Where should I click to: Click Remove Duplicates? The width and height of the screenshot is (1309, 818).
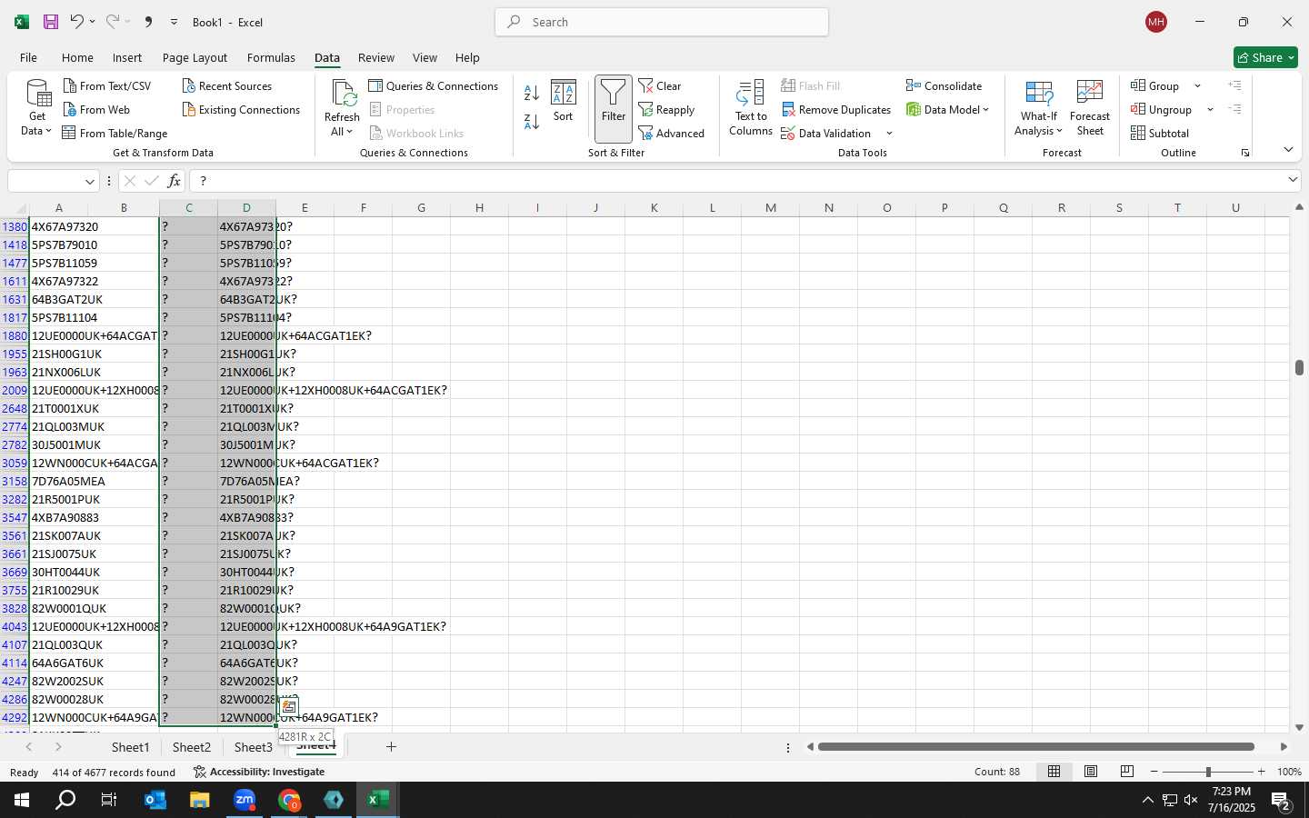[x=836, y=109]
